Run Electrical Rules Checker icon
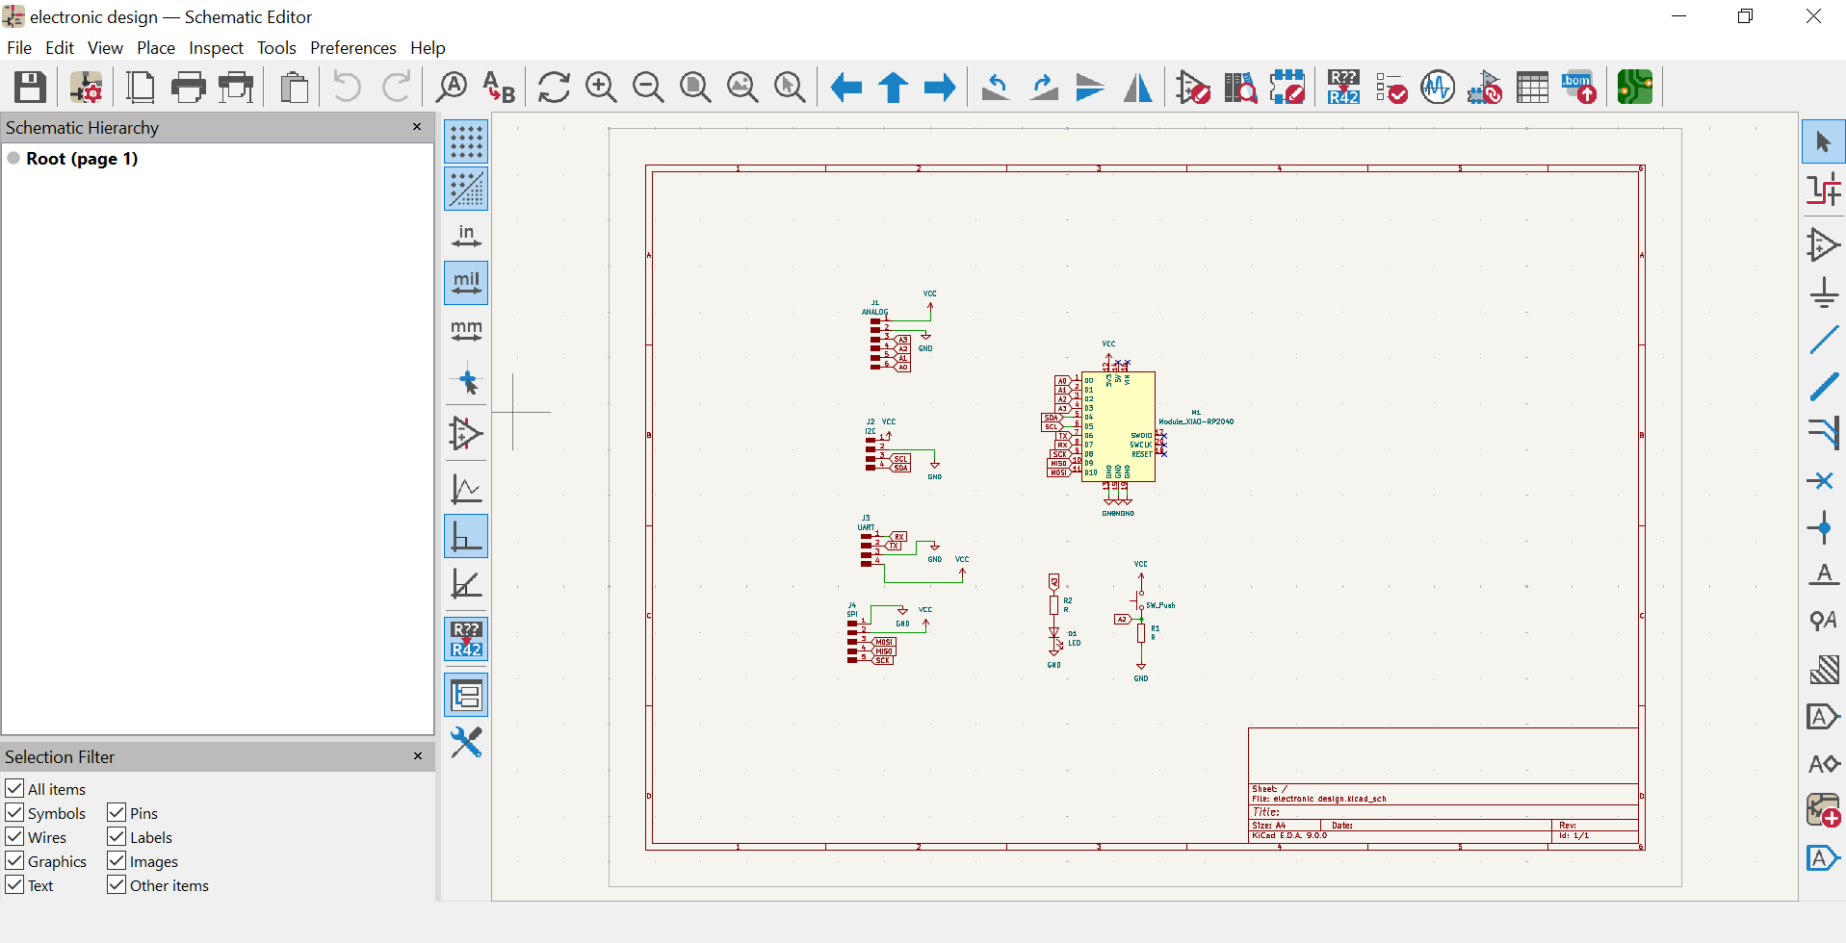 point(1391,88)
